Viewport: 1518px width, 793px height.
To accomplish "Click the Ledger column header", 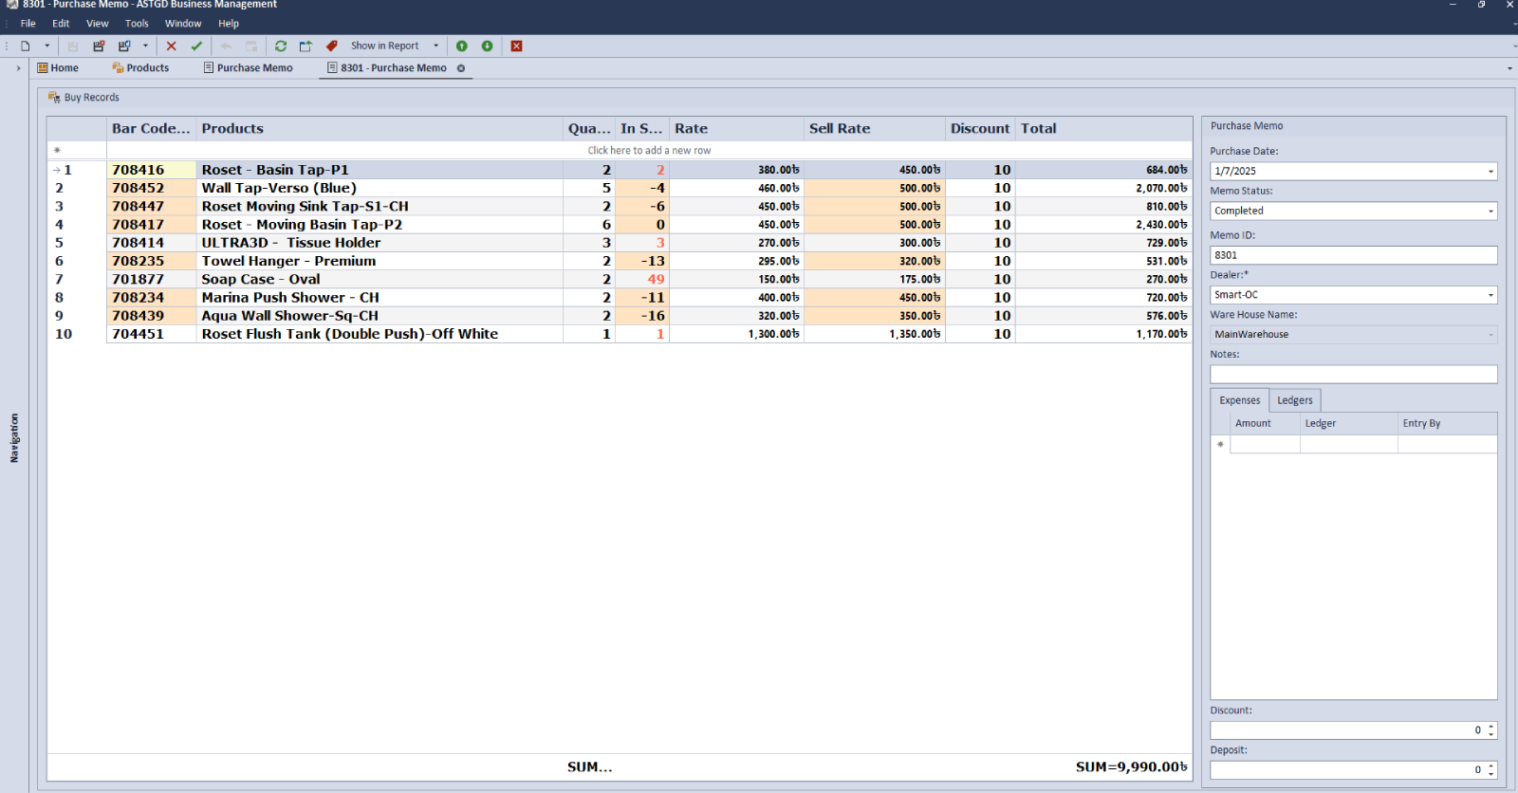I will click(x=1348, y=423).
